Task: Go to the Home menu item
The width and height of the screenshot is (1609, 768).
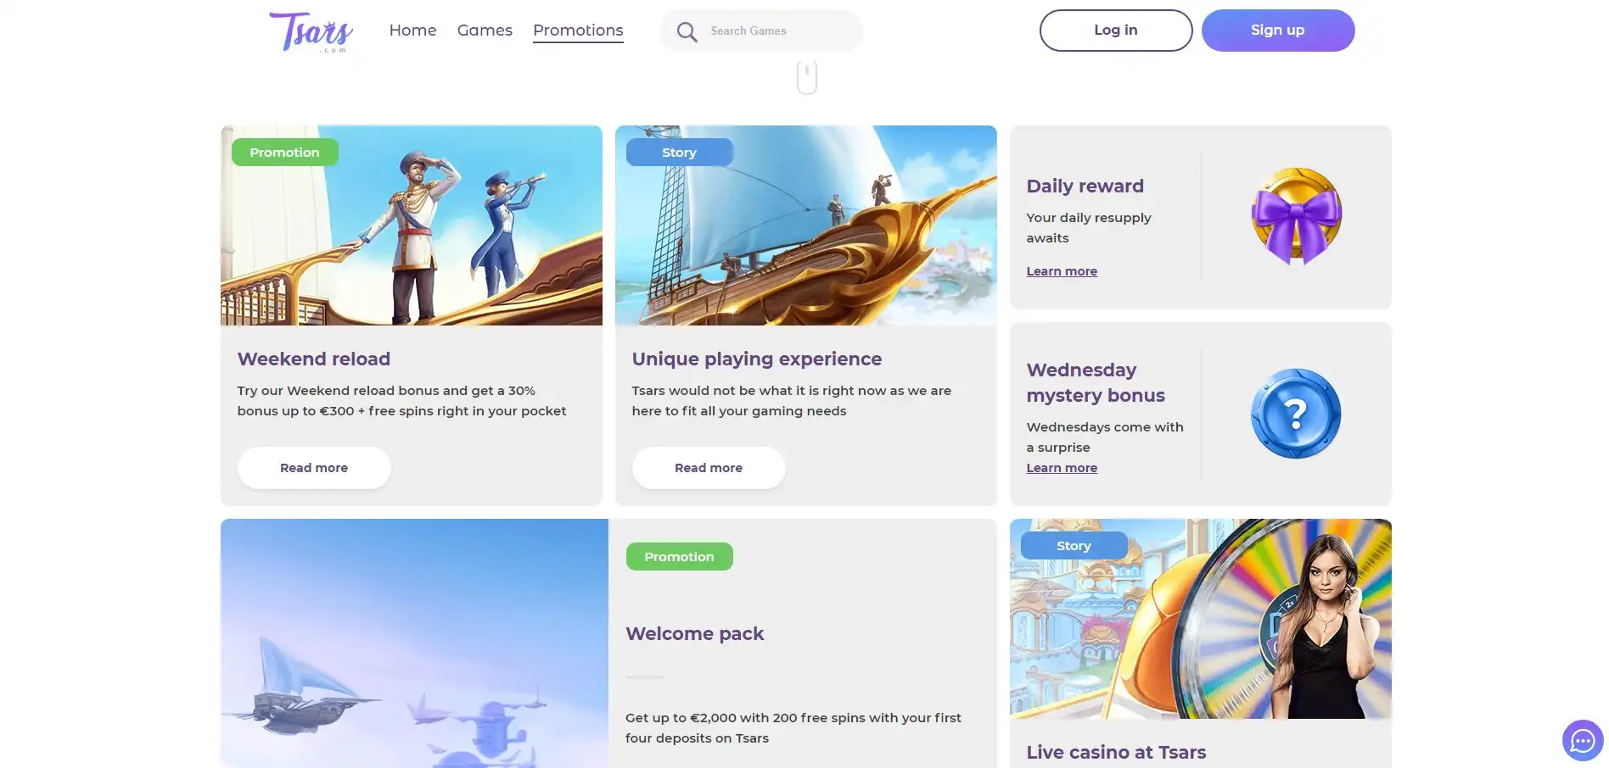Action: pos(412,31)
